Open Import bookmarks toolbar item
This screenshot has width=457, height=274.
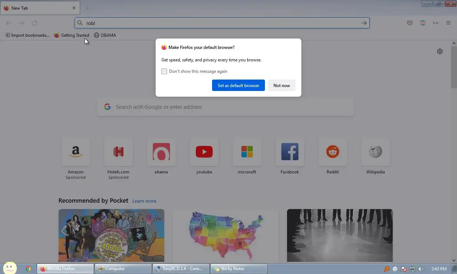point(27,35)
